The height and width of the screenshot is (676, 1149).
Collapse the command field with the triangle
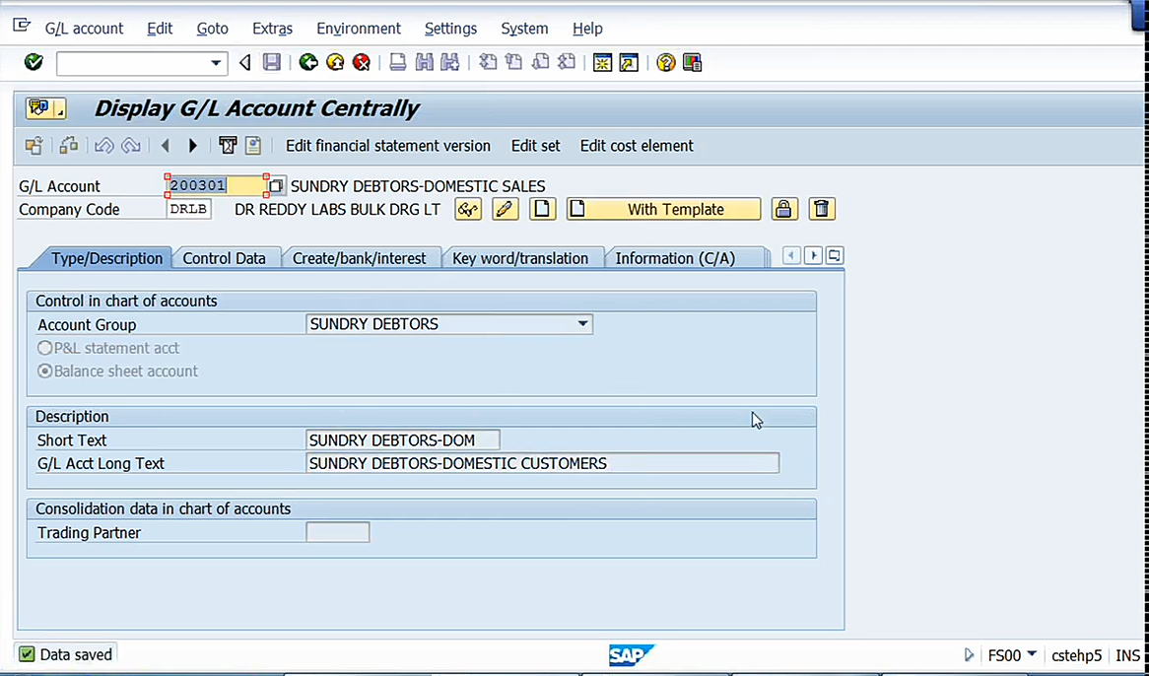pos(244,63)
